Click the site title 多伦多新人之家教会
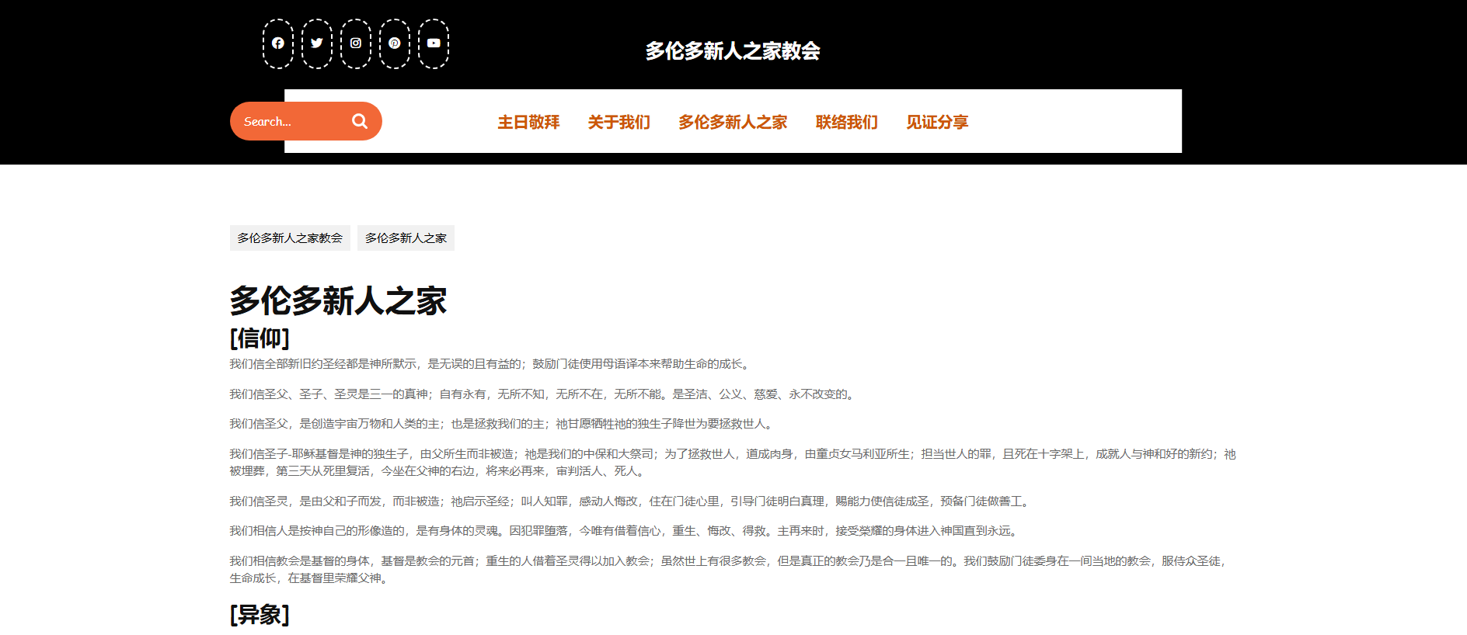 pyautogui.click(x=733, y=51)
